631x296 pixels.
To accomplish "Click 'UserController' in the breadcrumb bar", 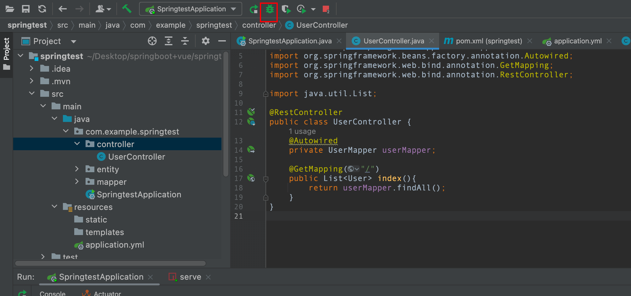I will [x=317, y=25].
